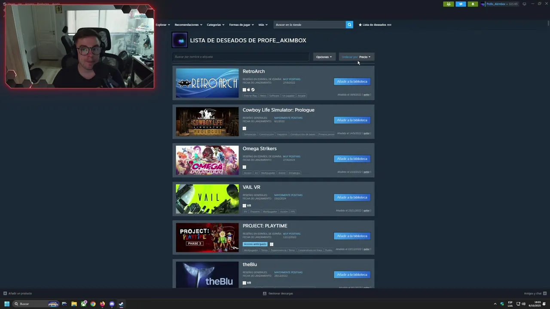Open the Cowboy Life Simulator thumbnail
This screenshot has height=309, width=550.
(207, 122)
